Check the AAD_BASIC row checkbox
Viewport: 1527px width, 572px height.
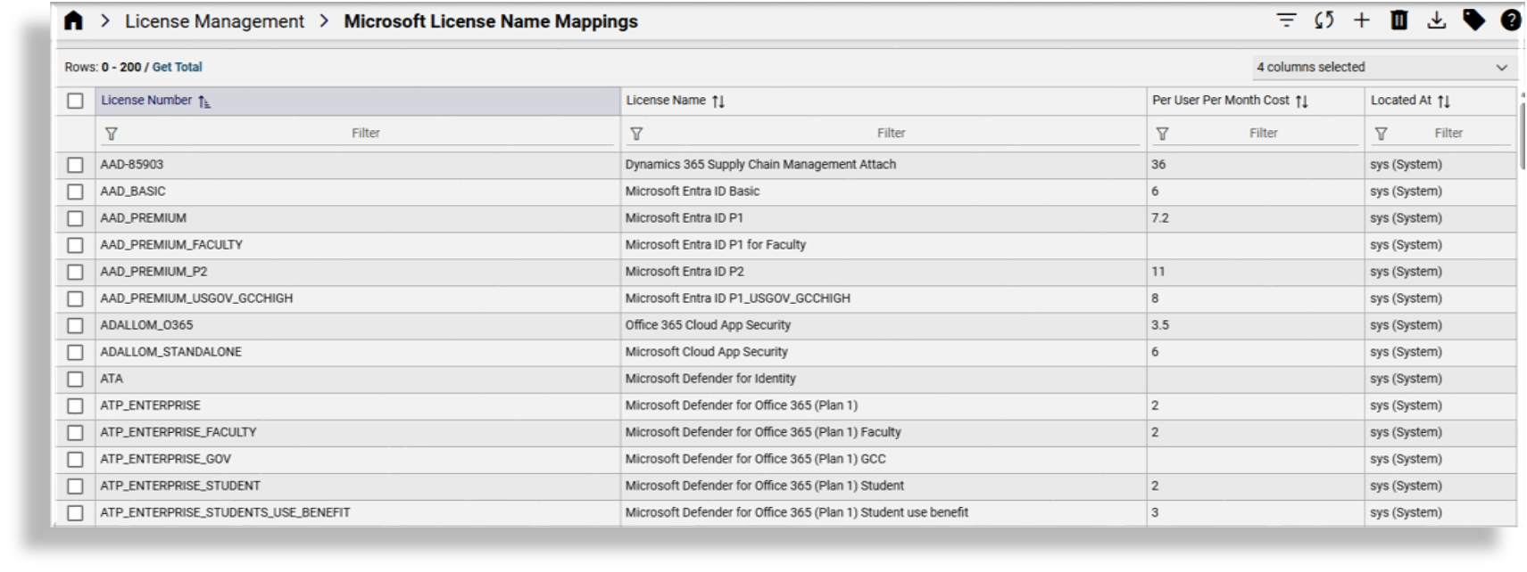76,192
